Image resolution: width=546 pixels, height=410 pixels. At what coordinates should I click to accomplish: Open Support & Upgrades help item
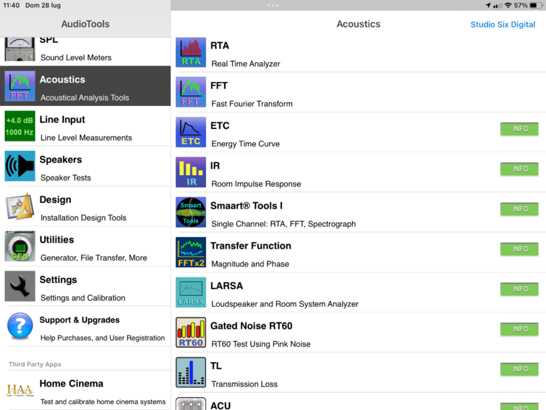pyautogui.click(x=85, y=327)
